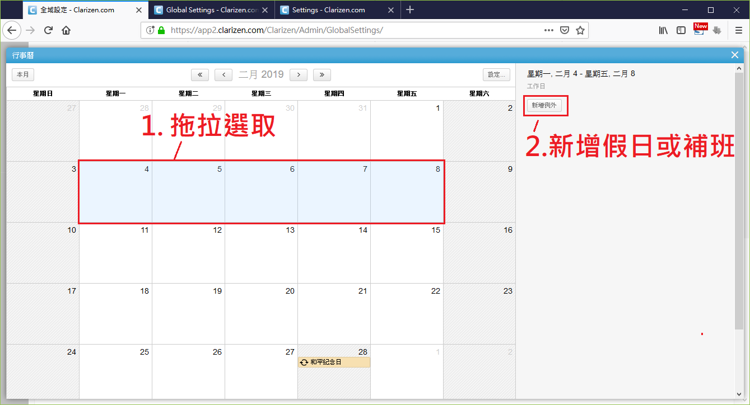Click the extension icon with New badge
The width and height of the screenshot is (750, 405).
[x=700, y=30]
